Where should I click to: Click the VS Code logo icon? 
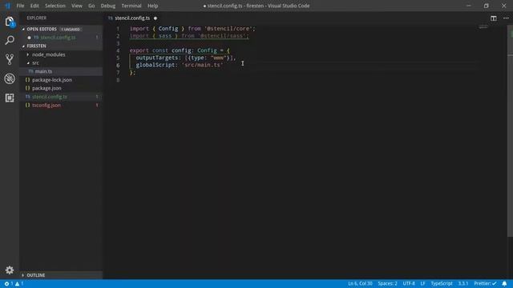tap(7, 6)
